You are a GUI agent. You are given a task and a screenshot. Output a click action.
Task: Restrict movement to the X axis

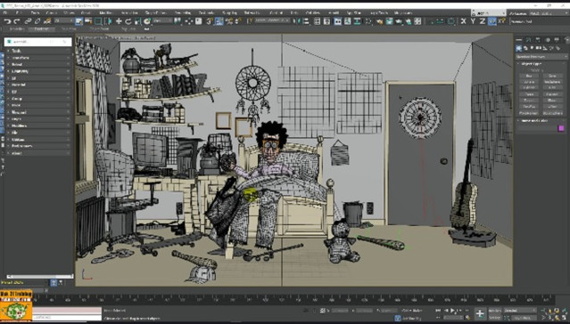pos(464,21)
